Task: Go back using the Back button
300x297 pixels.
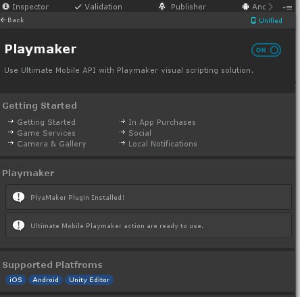Action: [x=12, y=20]
